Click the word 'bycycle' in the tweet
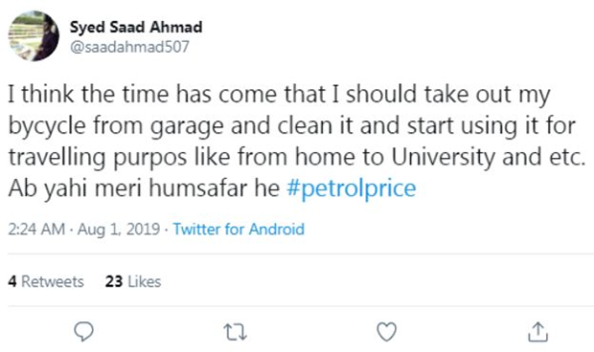This screenshot has height=352, width=594. pos(47,126)
